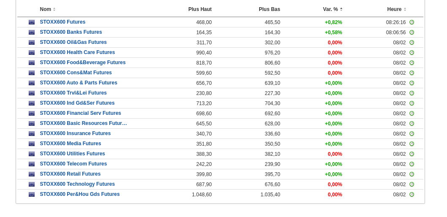Open STOXX600 Food&Beverage Futures link
447x217 pixels.
pos(83,62)
